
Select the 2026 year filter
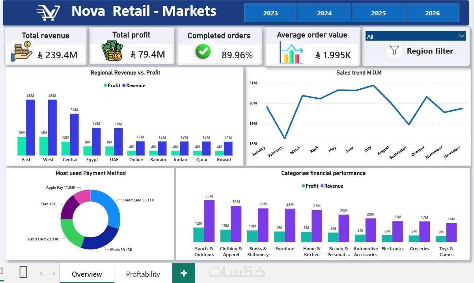click(x=432, y=13)
